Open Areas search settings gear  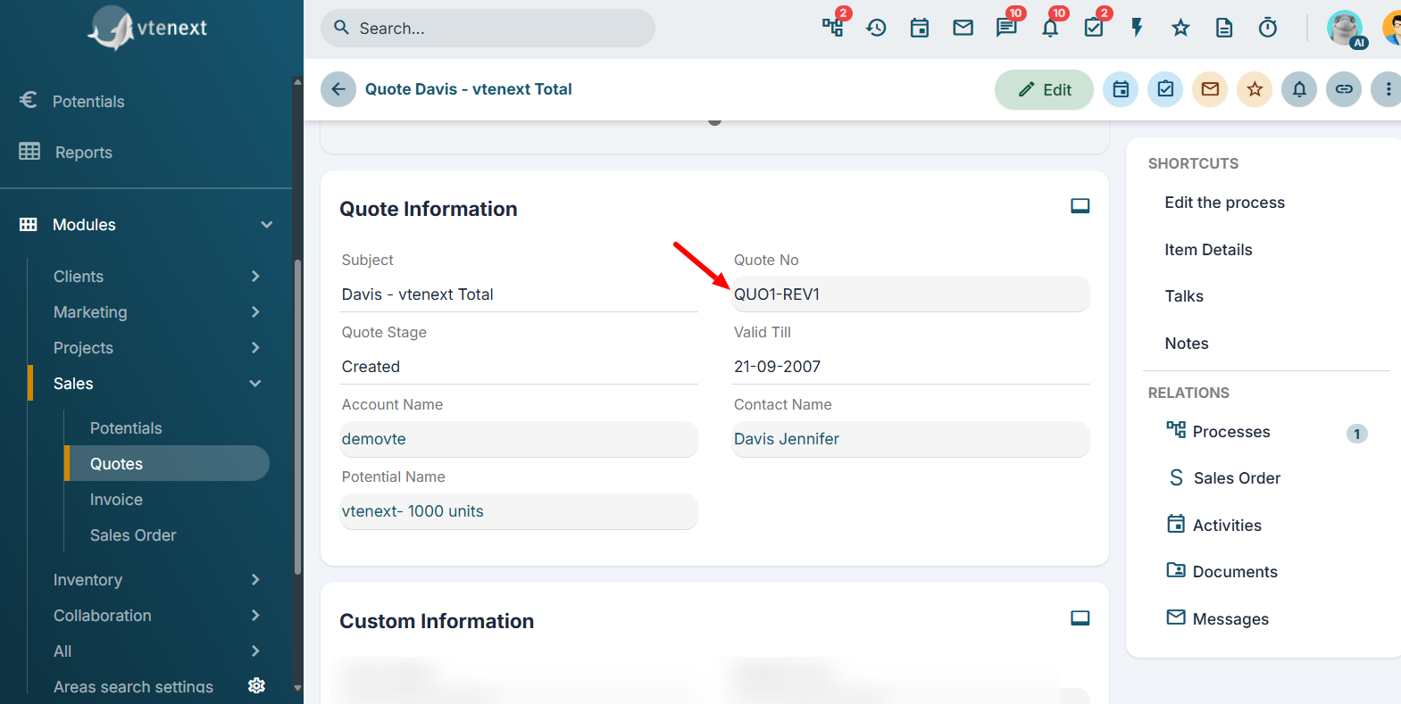tap(256, 685)
